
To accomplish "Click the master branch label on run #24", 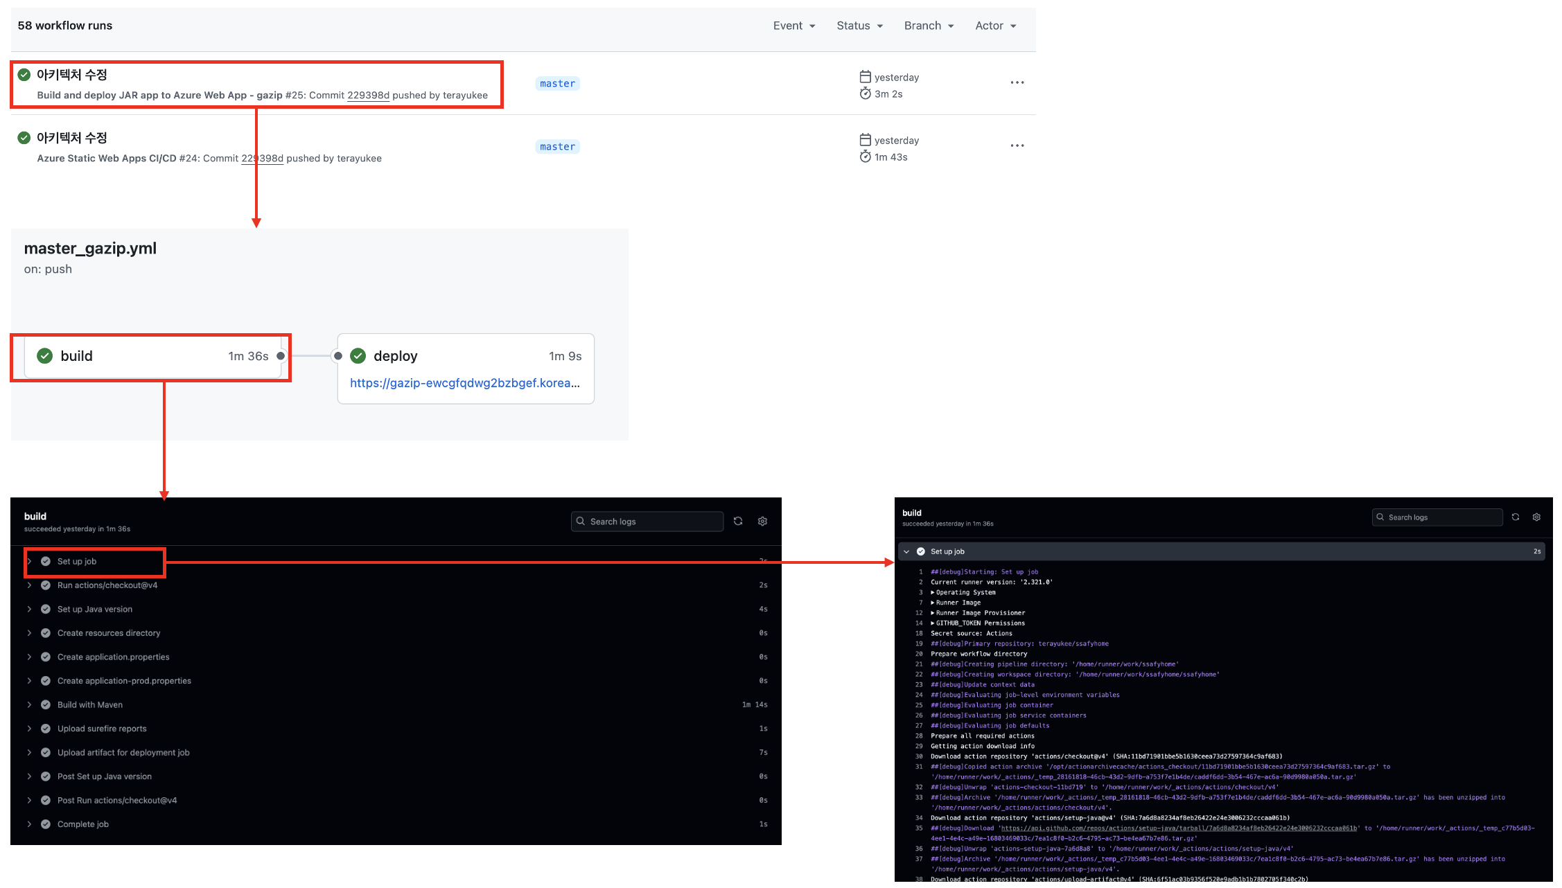I will tap(557, 147).
